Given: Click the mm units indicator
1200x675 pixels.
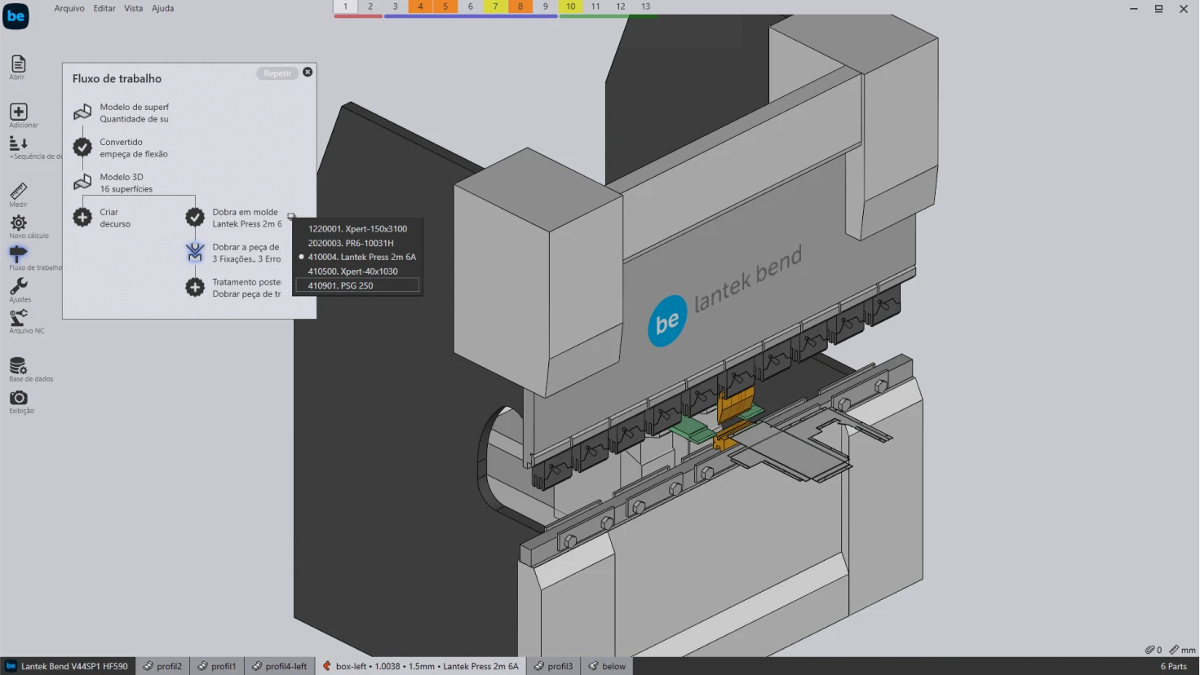Looking at the screenshot, I should tap(1182, 650).
